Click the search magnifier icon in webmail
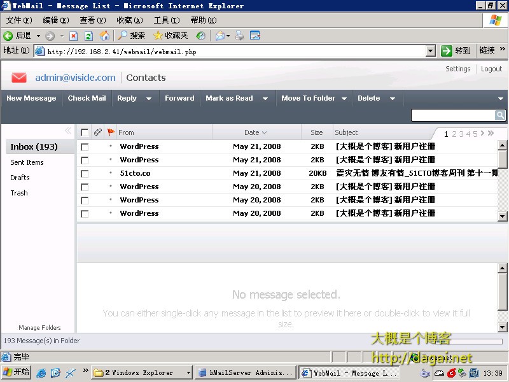This screenshot has width=509, height=382. 500,115
